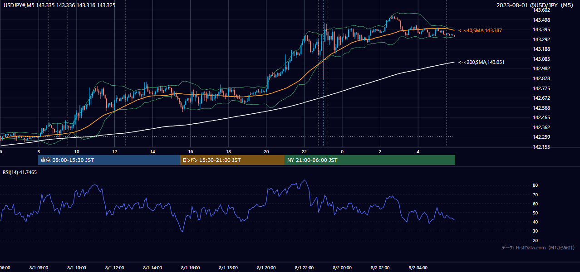Screen dimensions: 580x272
Task: Click the 200 SMA 143.051 label
Action: pyautogui.click(x=481, y=63)
